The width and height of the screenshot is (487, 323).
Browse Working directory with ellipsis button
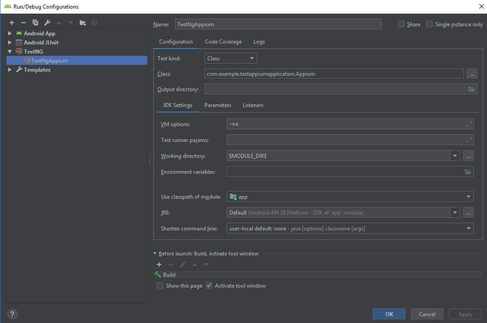[x=468, y=156]
